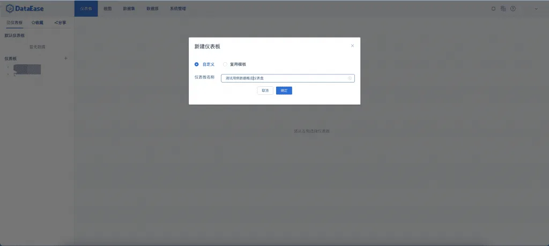Click the plus icon beside 仪表板
549x246 pixels.
point(66,58)
